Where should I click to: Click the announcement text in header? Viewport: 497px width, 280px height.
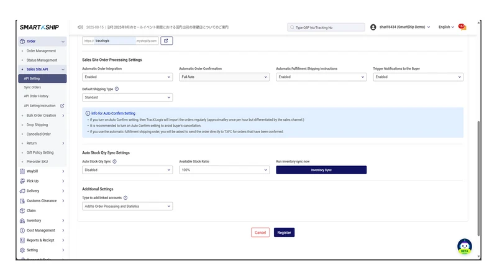click(x=157, y=27)
